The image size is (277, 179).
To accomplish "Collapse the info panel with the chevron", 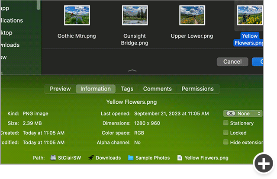I will tap(132, 70).
